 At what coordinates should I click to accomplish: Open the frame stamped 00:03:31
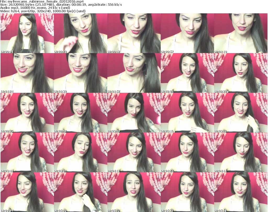click(241, 113)
